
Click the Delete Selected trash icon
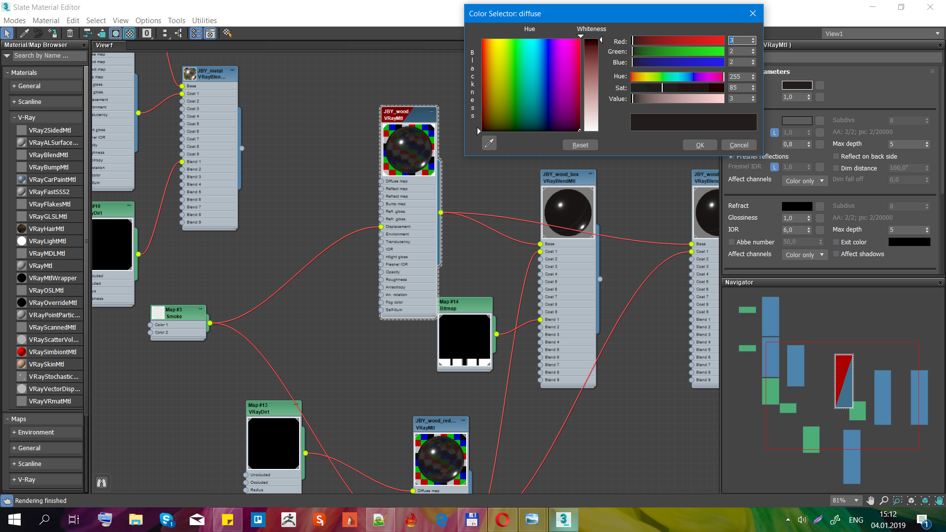point(70,33)
